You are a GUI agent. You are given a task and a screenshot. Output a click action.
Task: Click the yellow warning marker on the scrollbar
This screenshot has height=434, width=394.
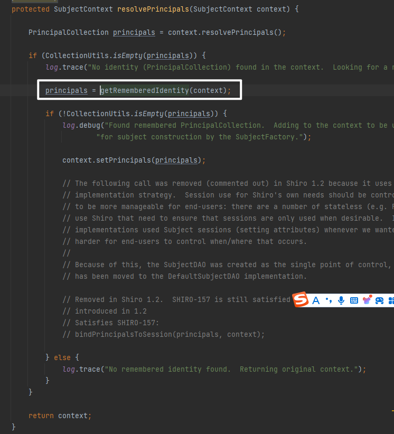392,410
